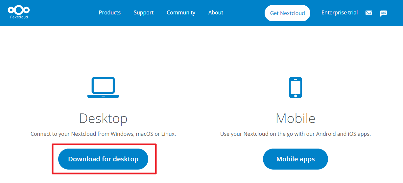Click the Mobile apps button
This screenshot has width=403, height=183.
296,159
